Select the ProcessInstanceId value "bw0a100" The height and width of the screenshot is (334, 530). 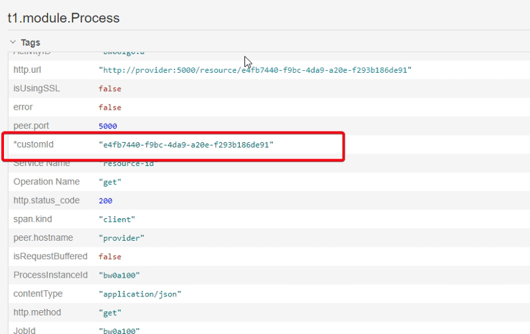coord(119,274)
